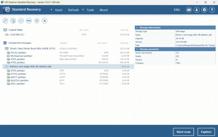Click the Drive0 hard disk icon
Image resolution: width=218 pixels, height=137 pixels.
pyautogui.click(x=7, y=48)
